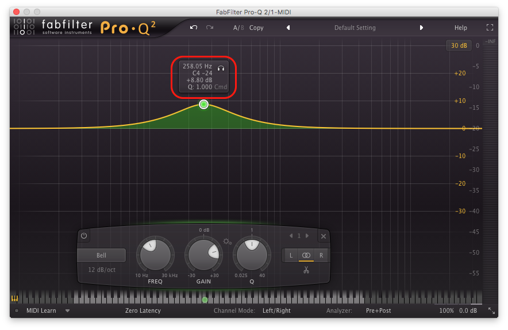Open the Bell filter shape dropdown

101,255
